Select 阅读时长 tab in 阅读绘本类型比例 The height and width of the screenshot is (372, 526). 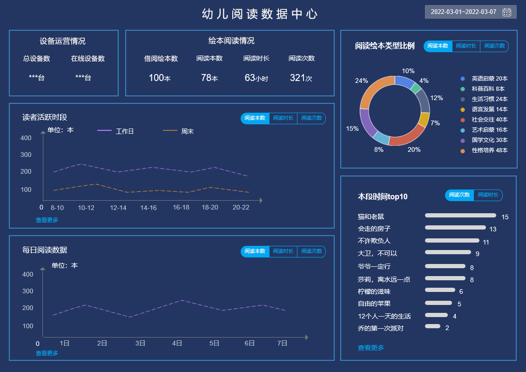(x=466, y=46)
